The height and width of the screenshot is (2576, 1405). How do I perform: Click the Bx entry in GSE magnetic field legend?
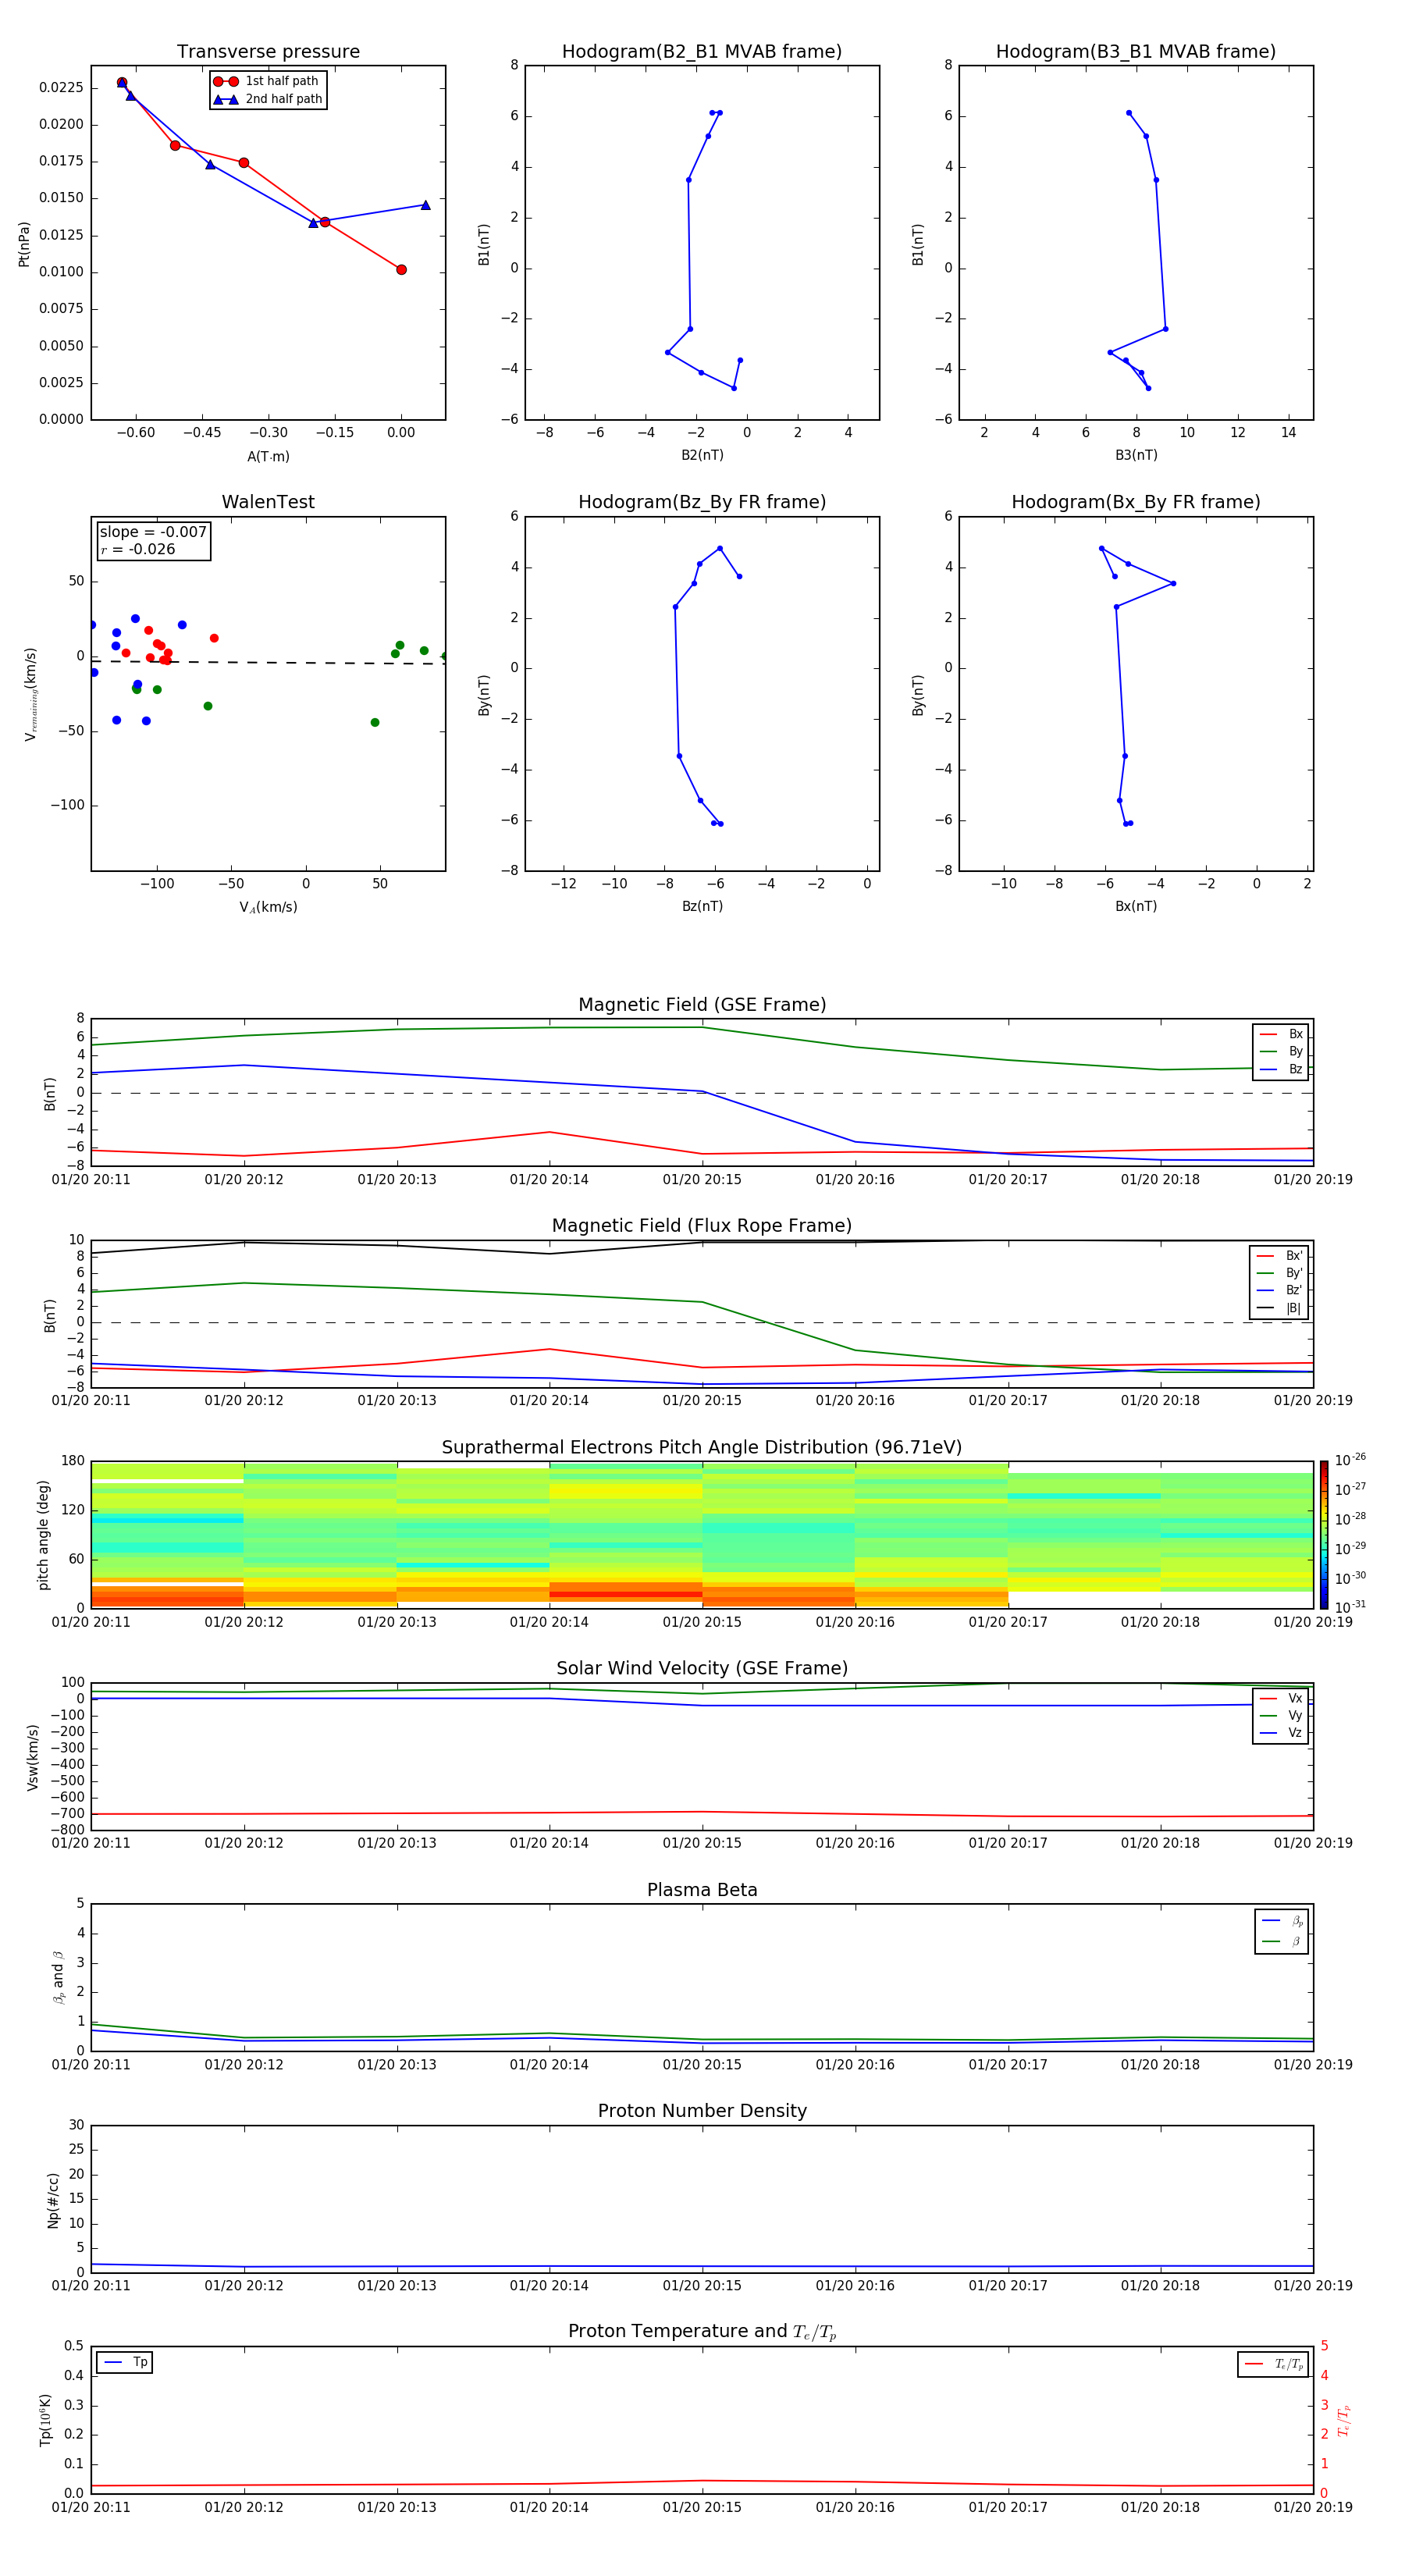[x=1281, y=1034]
